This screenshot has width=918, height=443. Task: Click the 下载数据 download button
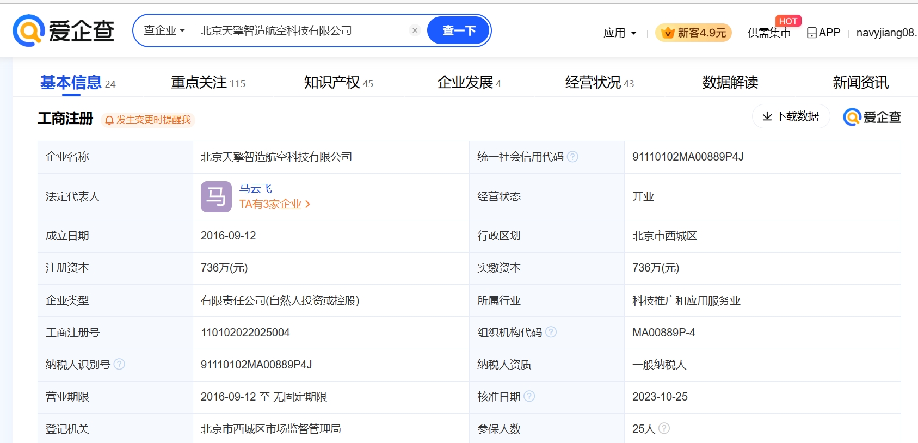tap(791, 116)
